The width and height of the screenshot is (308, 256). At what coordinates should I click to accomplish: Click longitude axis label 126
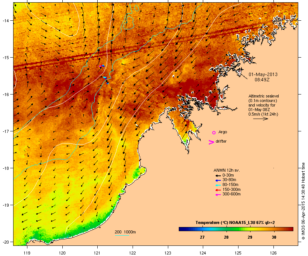tap(273, 253)
